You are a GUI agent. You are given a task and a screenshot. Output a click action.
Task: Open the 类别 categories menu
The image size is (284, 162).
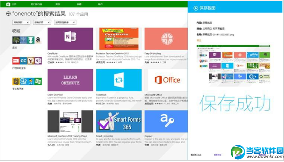(x=58, y=4)
